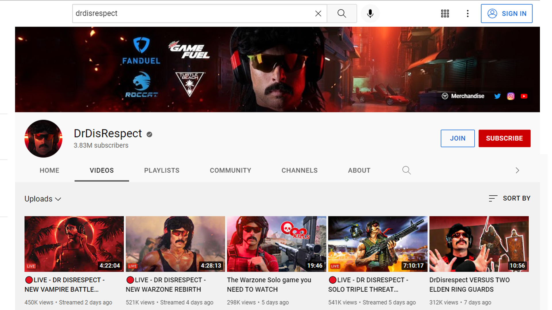Click title "LIVE - DR DISRESPECT - NEW VAMPIRE BATTLE..."

[x=65, y=285]
